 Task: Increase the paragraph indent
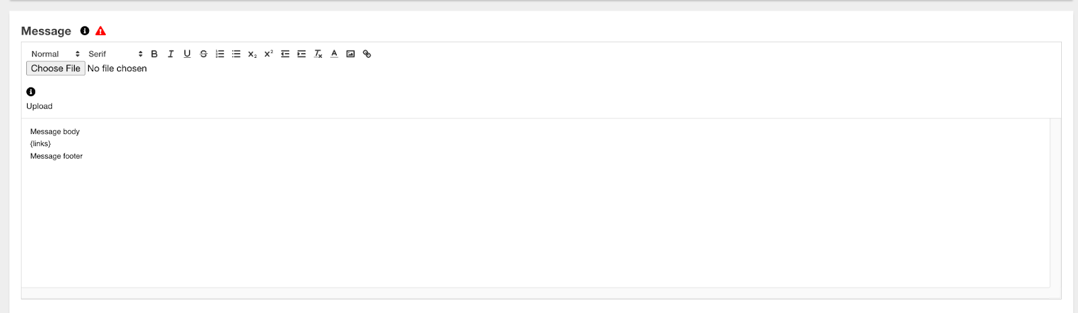click(301, 54)
